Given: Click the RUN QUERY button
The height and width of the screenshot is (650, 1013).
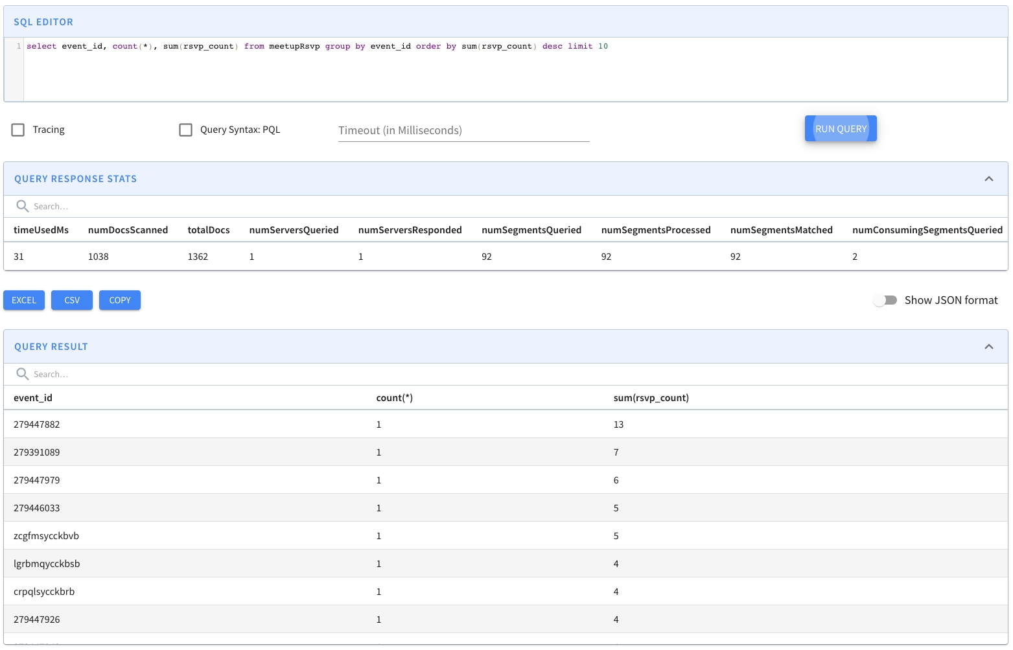Looking at the screenshot, I should tap(840, 128).
